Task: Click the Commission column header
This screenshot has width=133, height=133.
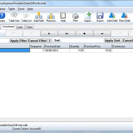Action: click(123, 46)
